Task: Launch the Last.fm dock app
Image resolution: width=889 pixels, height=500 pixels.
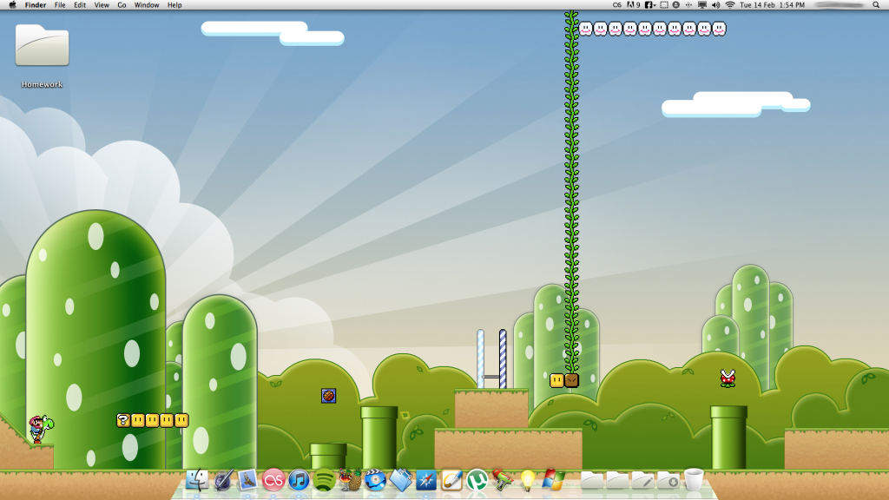Action: [274, 480]
